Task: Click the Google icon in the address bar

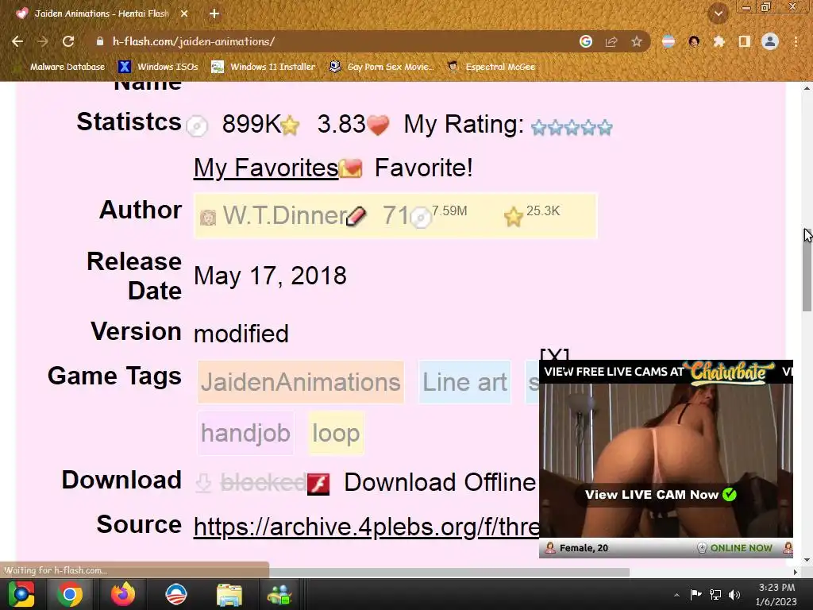Action: [x=586, y=41]
